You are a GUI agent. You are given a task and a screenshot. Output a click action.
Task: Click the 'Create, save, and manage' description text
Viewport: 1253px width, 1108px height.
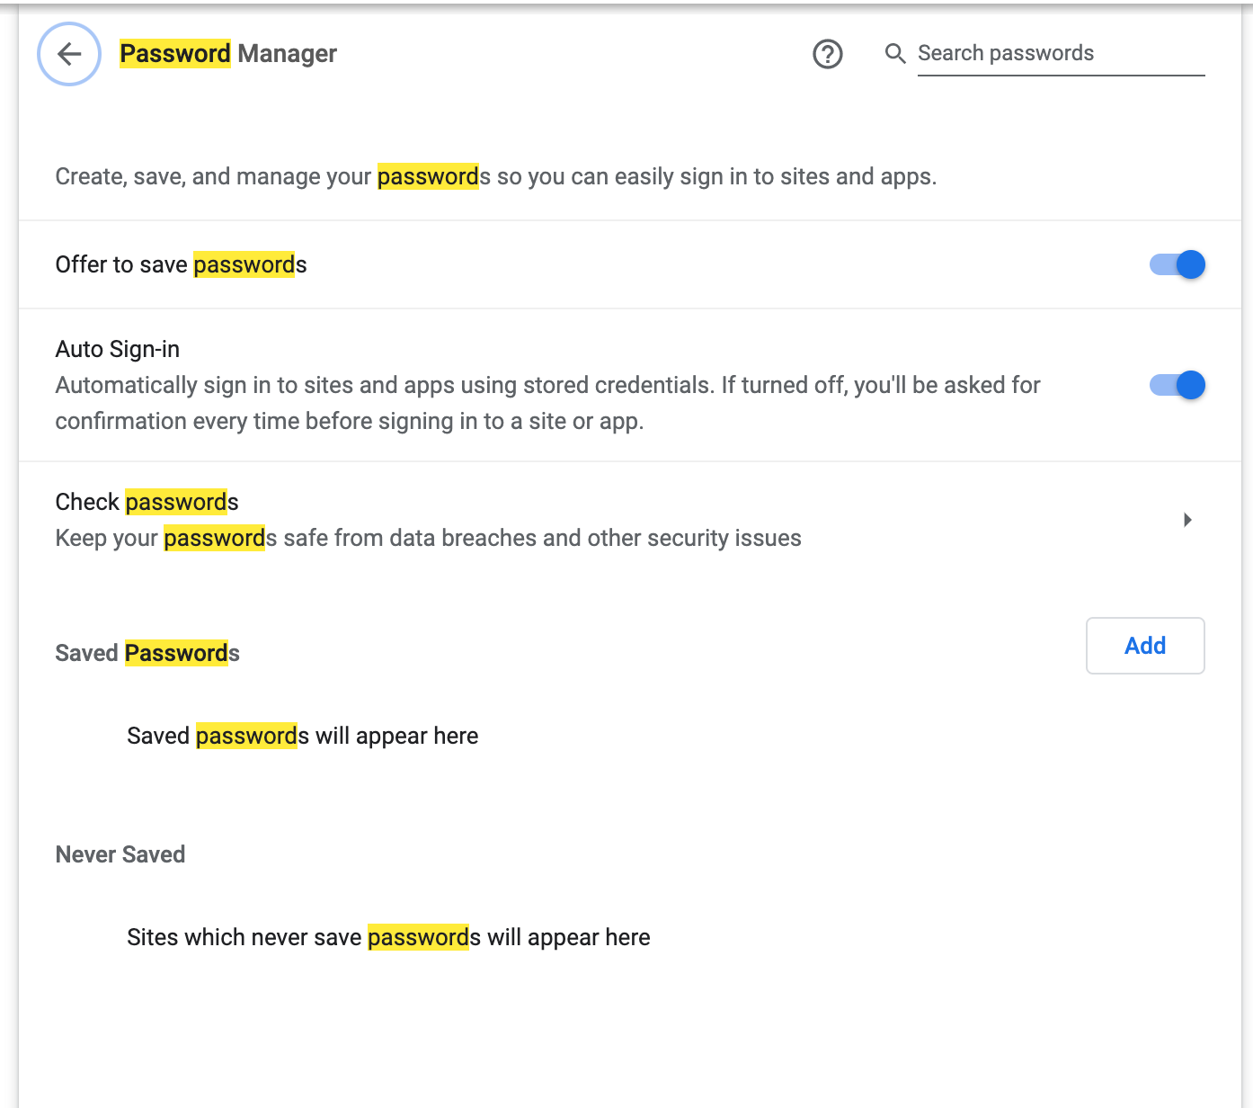(x=495, y=176)
